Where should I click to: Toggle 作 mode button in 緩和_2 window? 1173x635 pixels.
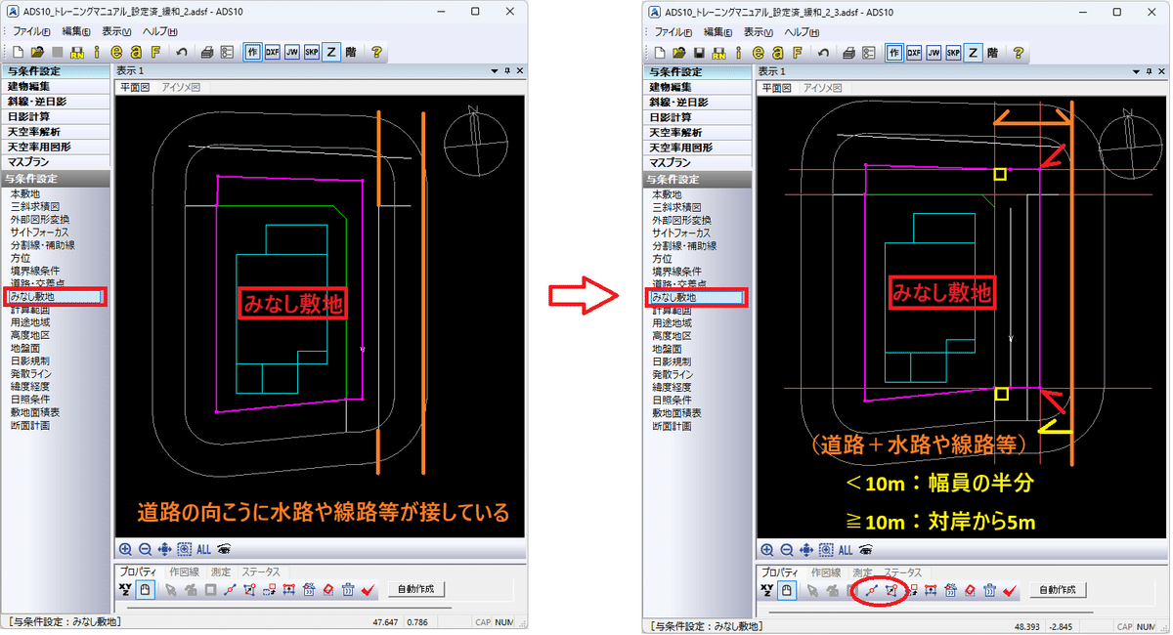252,52
